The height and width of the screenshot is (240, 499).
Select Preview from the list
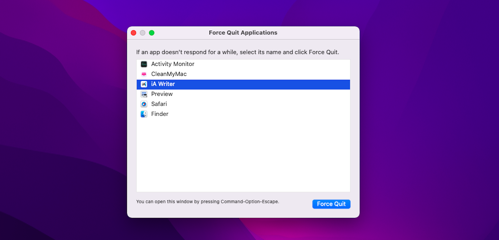[x=162, y=94]
